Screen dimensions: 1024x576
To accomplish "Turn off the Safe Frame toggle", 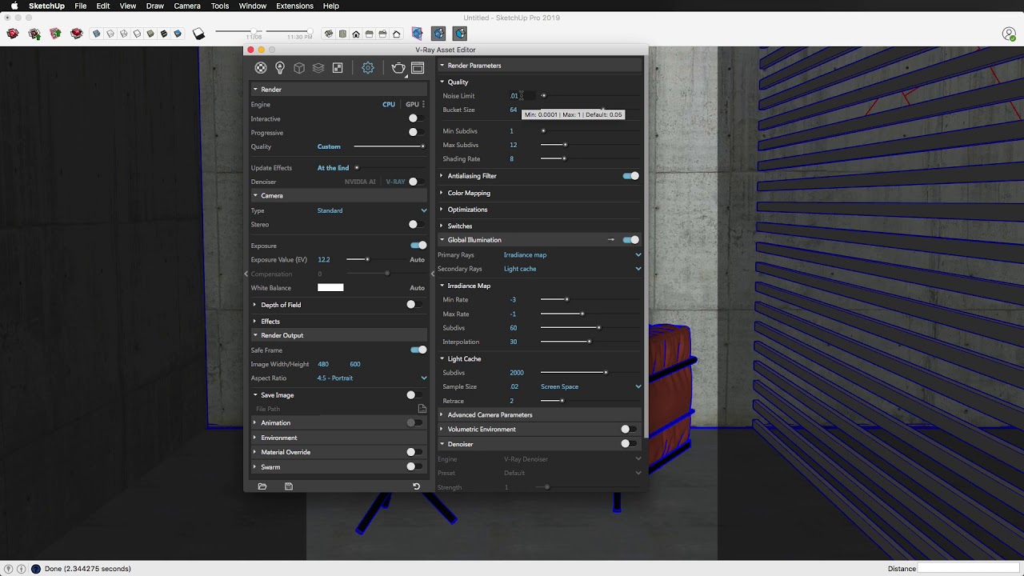I will 418,350.
